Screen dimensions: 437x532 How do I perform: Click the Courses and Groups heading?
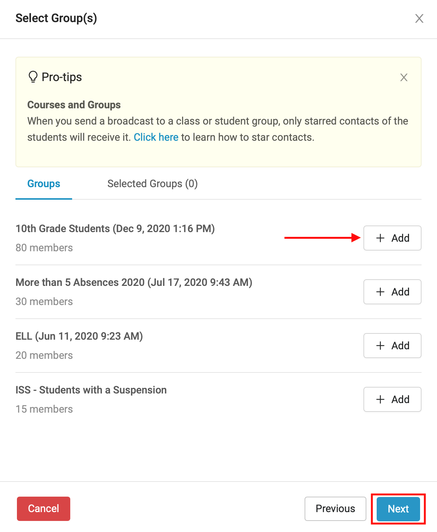(74, 105)
